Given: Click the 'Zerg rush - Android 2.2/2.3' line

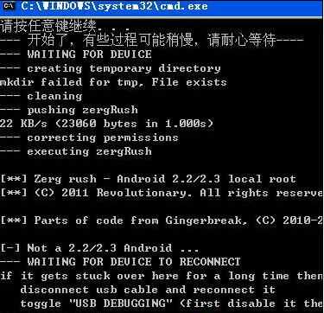Looking at the screenshot, I should click(148, 179).
